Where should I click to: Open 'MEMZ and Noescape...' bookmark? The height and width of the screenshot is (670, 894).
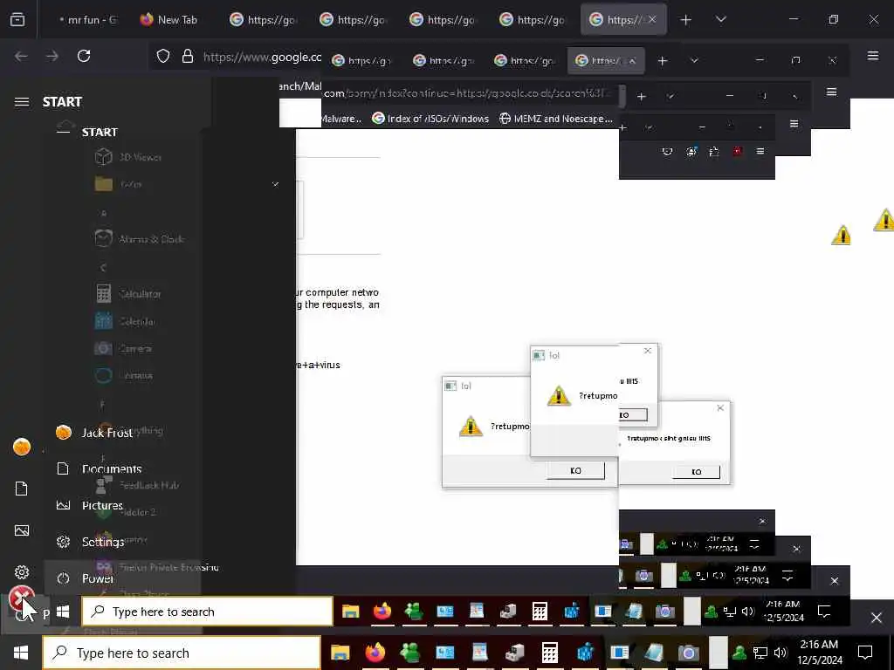(x=556, y=119)
